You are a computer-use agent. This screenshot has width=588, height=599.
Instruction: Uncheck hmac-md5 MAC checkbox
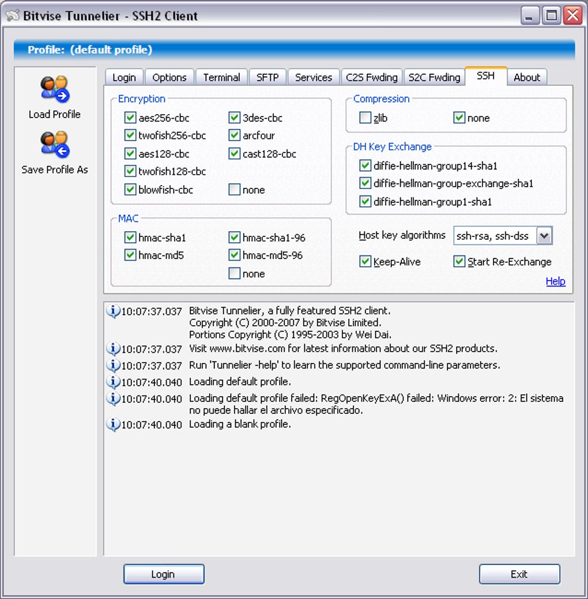130,255
